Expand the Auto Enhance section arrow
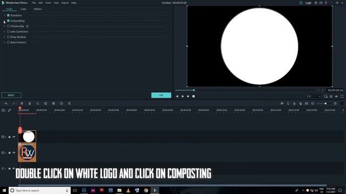The width and height of the screenshot is (346, 194). 4,42
